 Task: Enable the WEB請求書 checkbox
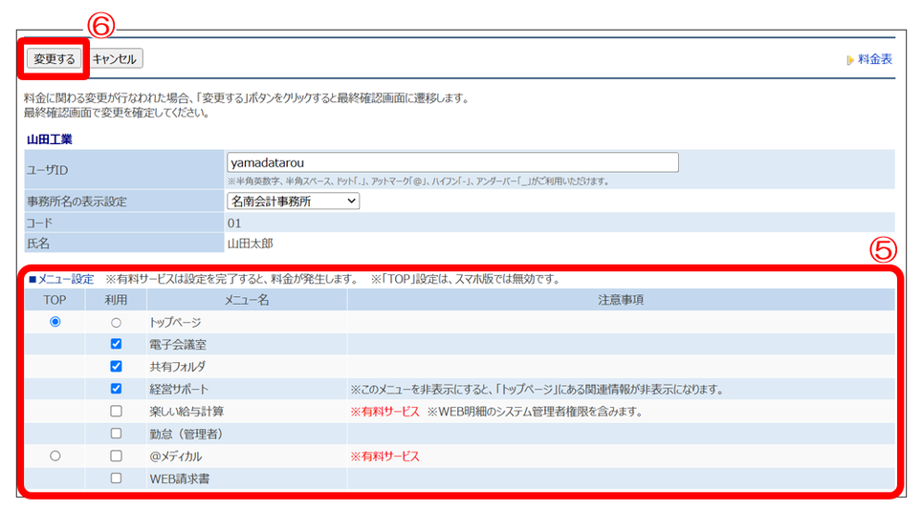(x=116, y=478)
